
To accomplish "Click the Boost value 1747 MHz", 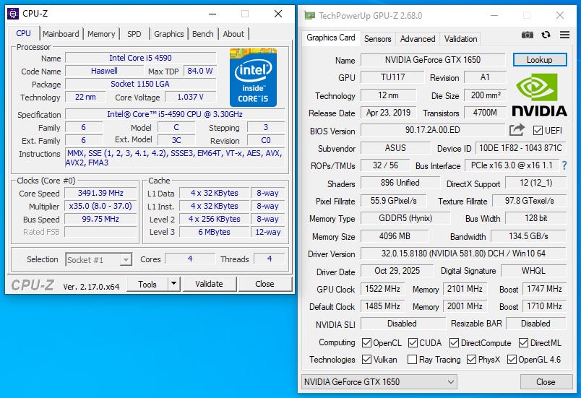I will click(544, 289).
